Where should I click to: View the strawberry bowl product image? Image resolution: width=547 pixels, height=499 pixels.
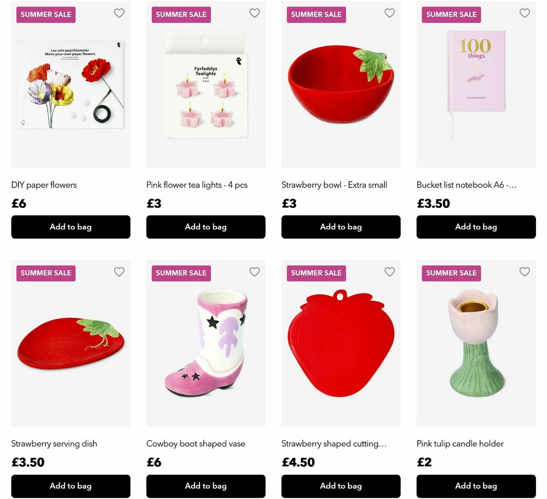[x=341, y=85]
